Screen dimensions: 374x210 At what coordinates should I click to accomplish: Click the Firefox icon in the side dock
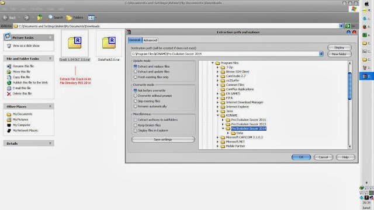pos(365,27)
